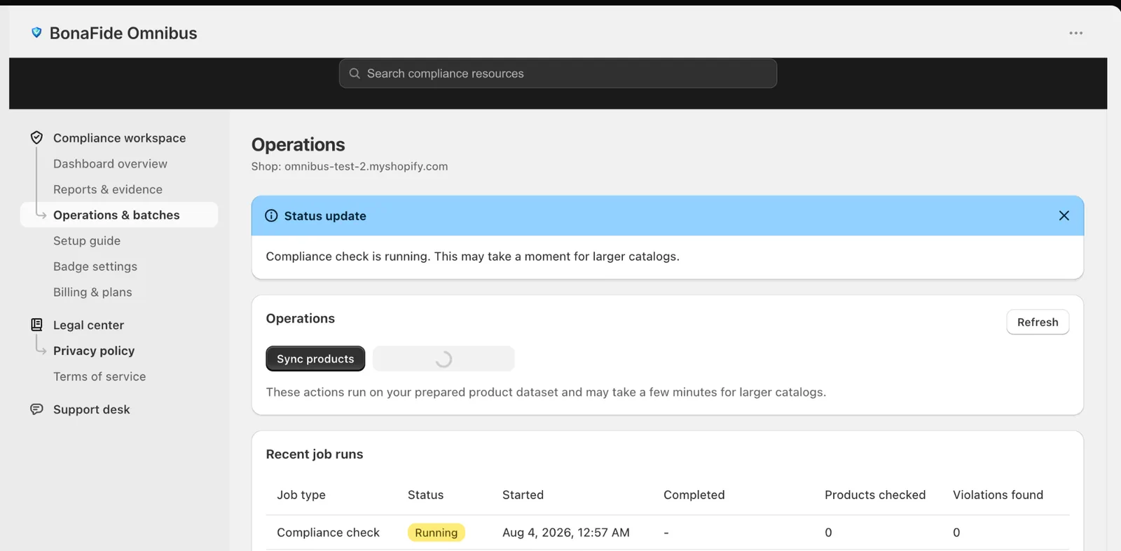Viewport: 1121px width, 551px height.
Task: Click the shop URL omnibus-test-2.myshopify.com
Action: [366, 166]
